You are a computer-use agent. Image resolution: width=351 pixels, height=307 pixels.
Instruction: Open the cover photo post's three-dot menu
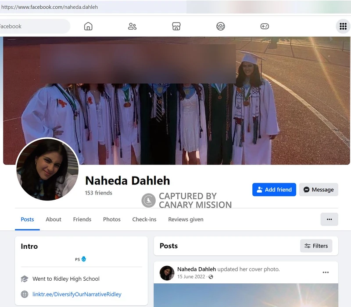(x=326, y=272)
